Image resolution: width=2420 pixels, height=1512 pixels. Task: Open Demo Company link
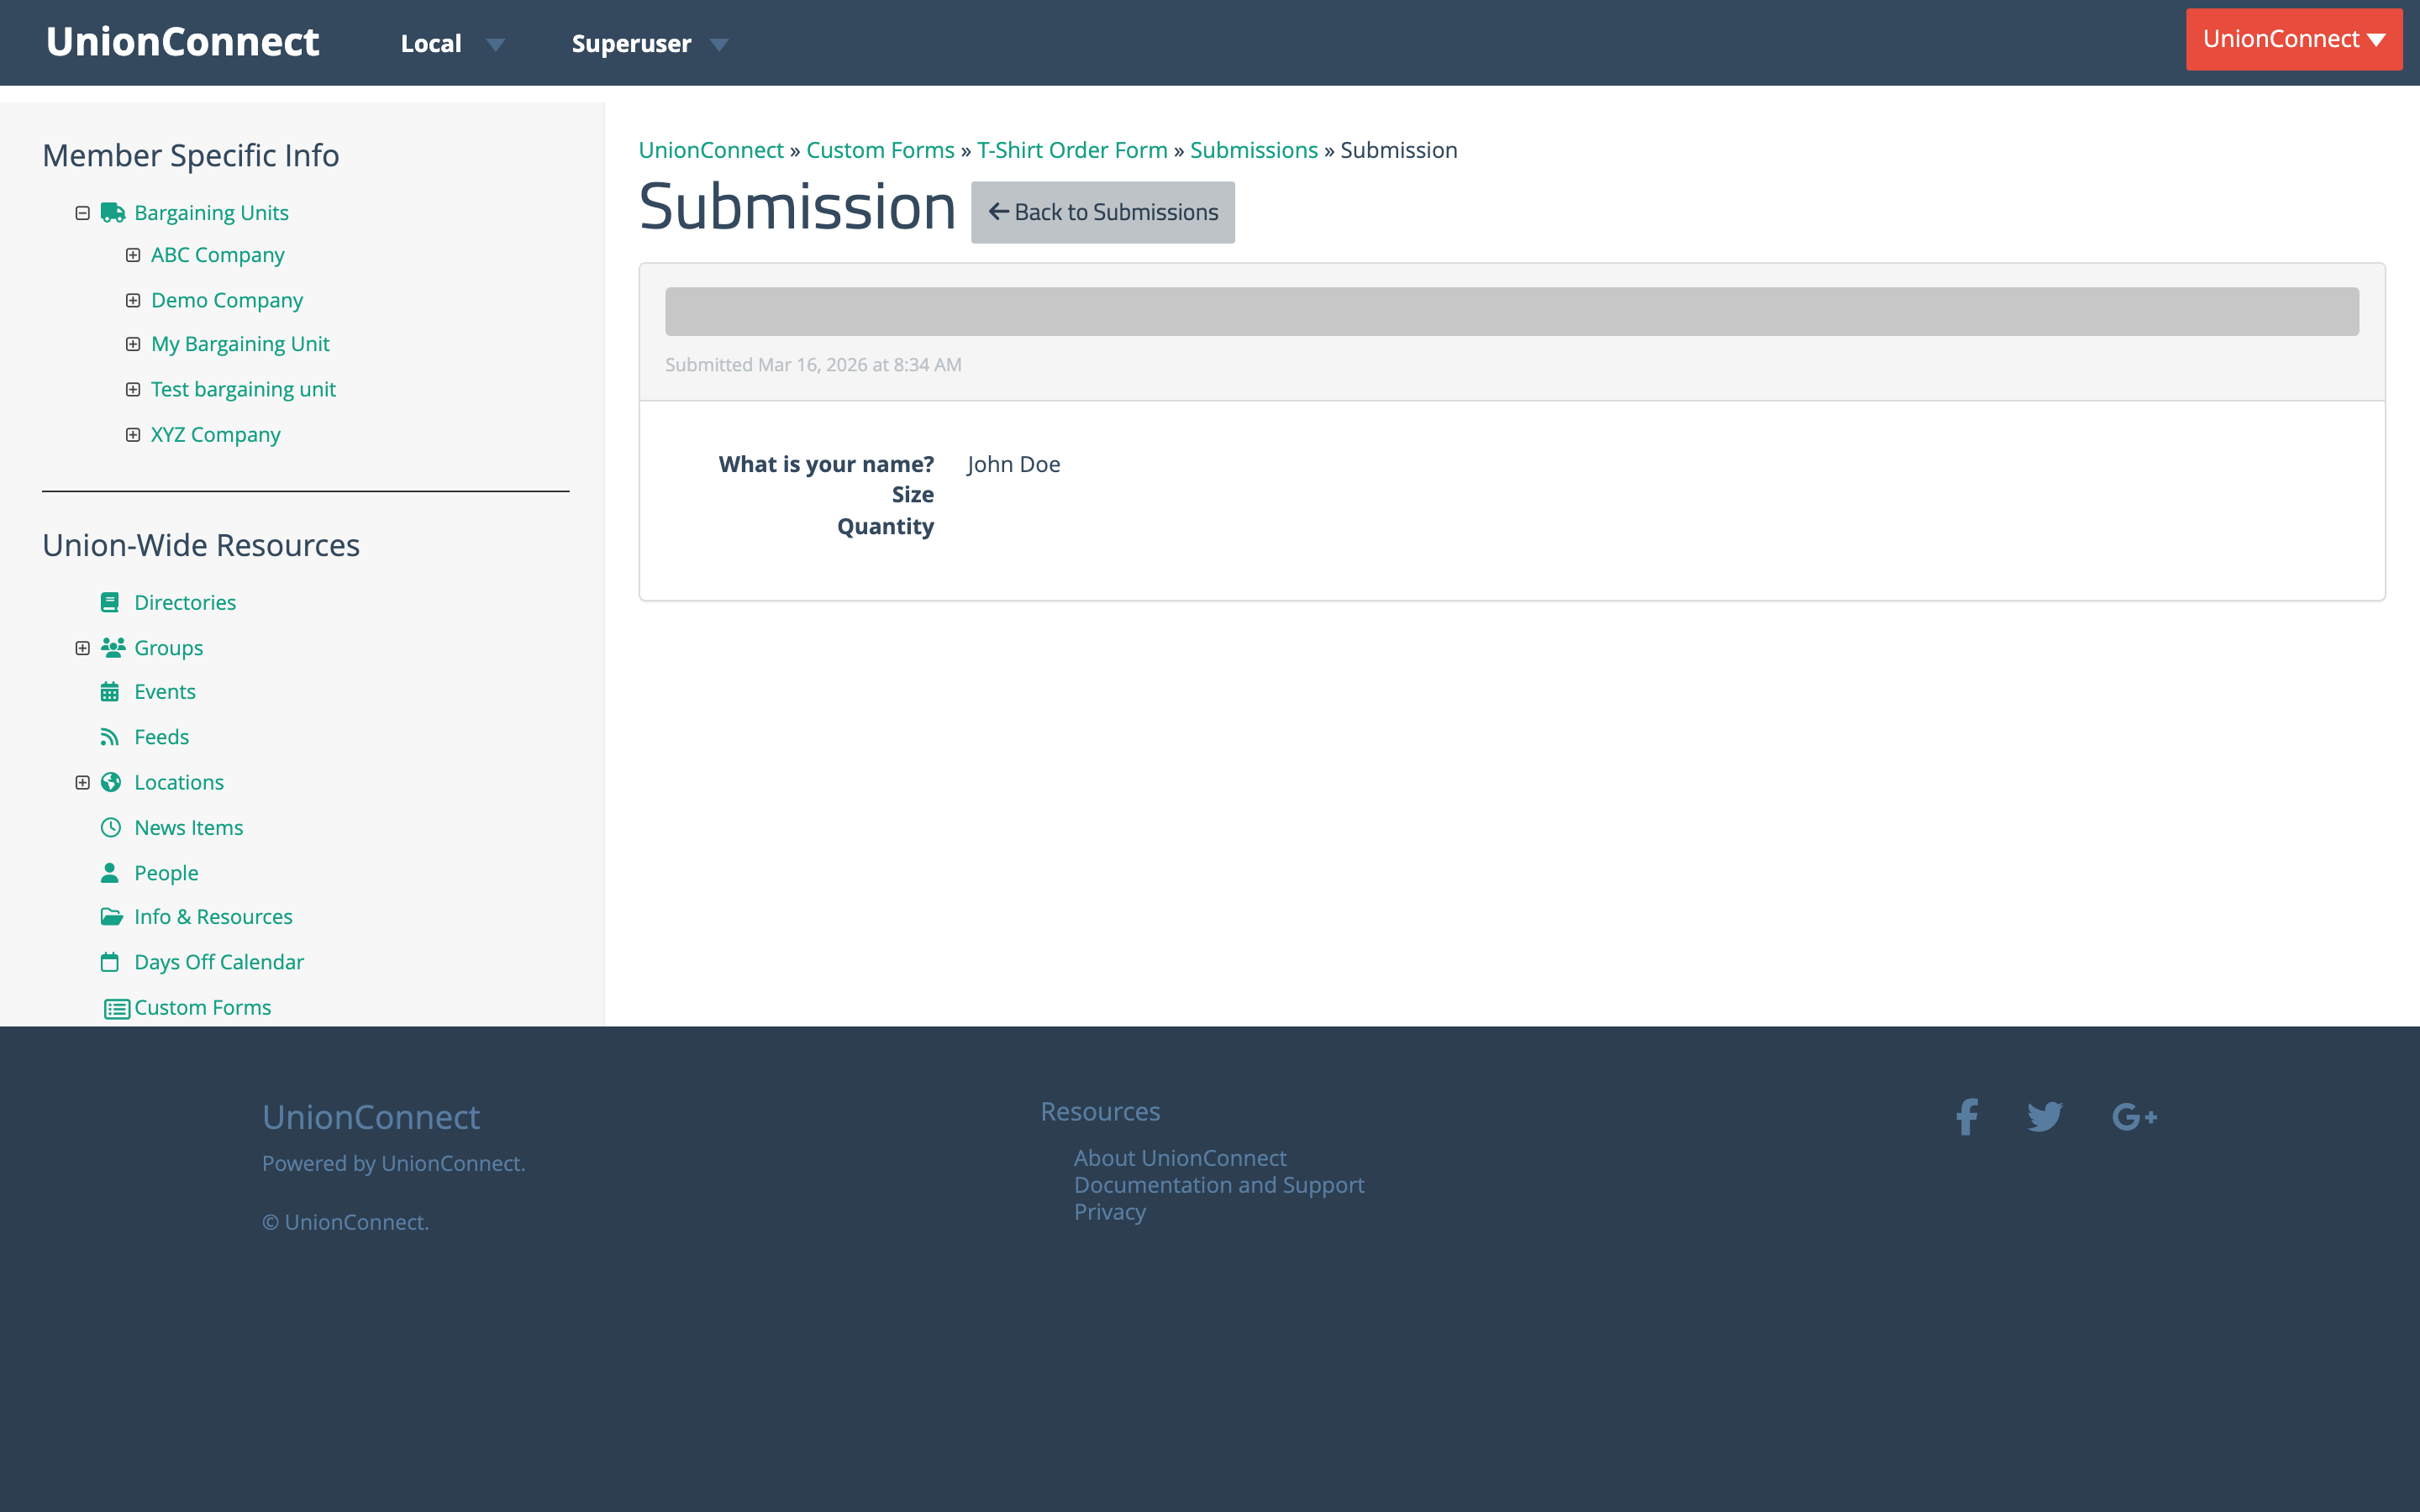[x=227, y=300]
